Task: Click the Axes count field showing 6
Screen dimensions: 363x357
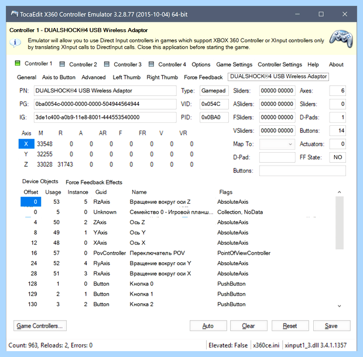Action: click(x=338, y=91)
